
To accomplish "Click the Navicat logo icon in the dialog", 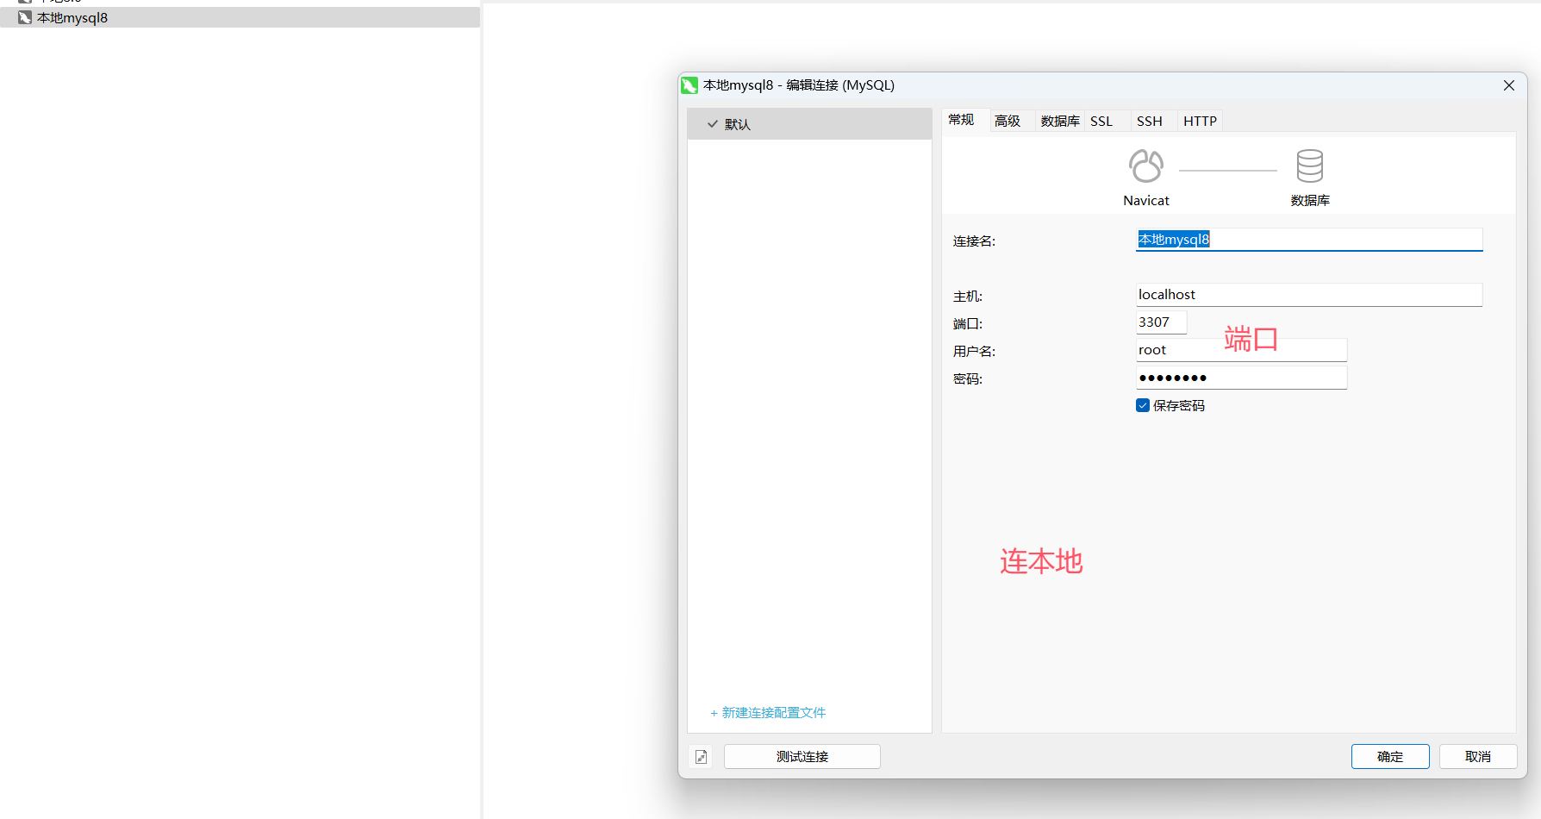I will pos(1146,166).
